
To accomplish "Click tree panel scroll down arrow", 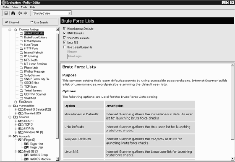I will click(x=57, y=159).
